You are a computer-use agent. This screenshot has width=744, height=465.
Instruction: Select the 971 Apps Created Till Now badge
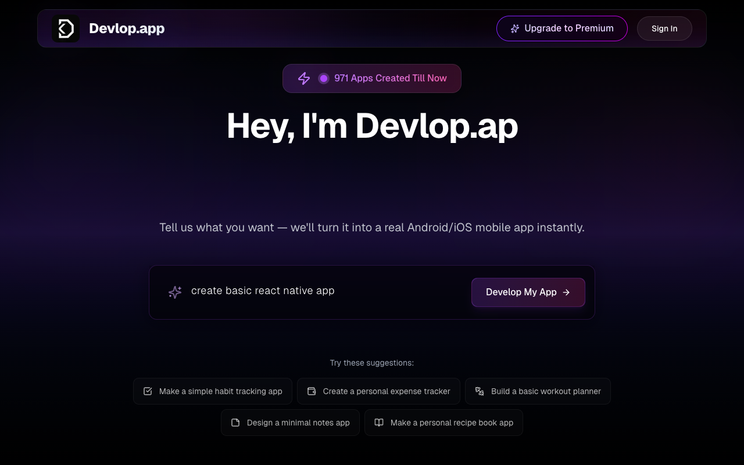(x=372, y=78)
